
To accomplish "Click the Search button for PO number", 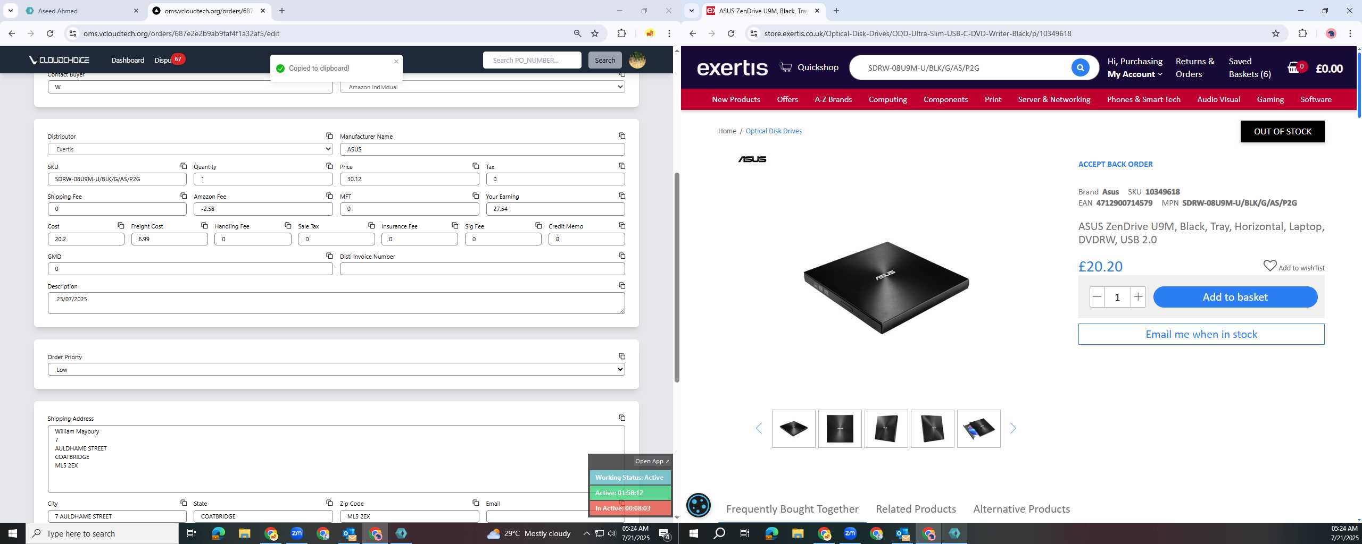I will (605, 60).
